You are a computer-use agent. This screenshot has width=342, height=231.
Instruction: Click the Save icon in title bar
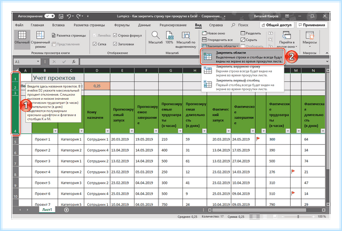pos(61,16)
